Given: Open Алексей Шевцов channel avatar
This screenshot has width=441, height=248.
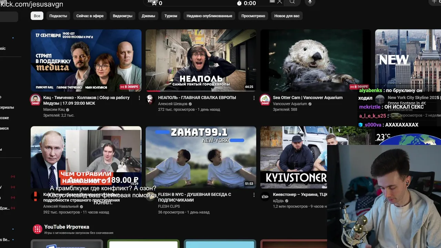Looking at the screenshot, I should point(150,100).
